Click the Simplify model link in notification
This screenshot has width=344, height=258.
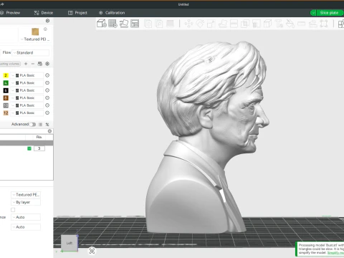point(335,253)
